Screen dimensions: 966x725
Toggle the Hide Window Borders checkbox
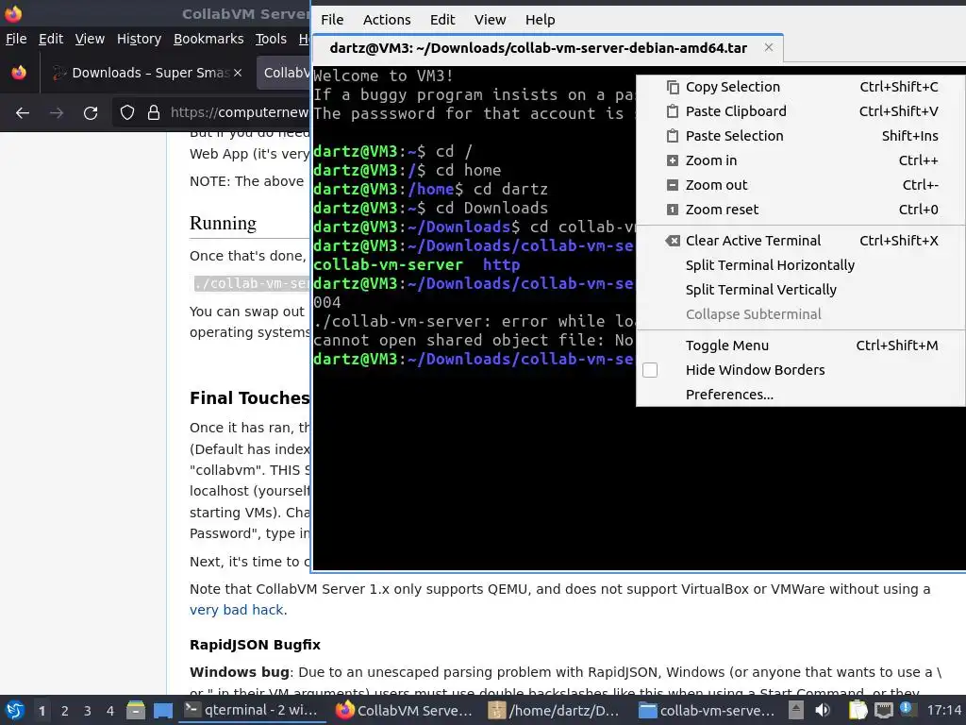click(x=650, y=370)
